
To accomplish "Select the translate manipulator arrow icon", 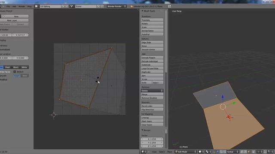I will [x=218, y=152].
